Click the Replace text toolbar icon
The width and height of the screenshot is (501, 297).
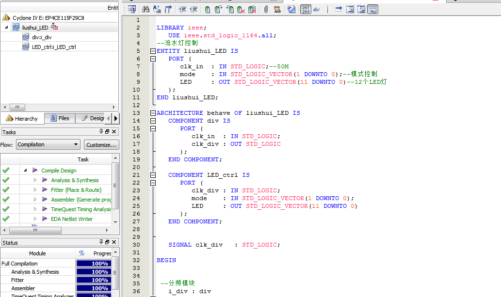[x=157, y=9]
